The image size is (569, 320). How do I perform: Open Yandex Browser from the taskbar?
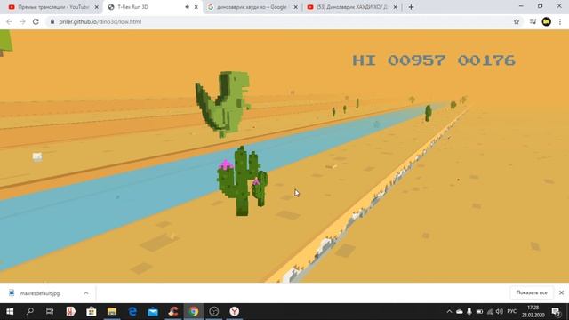[235, 311]
